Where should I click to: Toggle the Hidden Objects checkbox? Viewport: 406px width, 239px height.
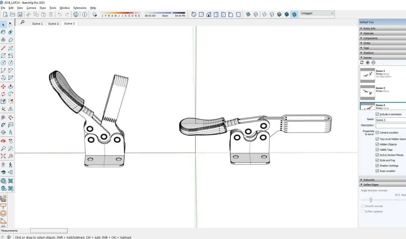[x=377, y=144]
